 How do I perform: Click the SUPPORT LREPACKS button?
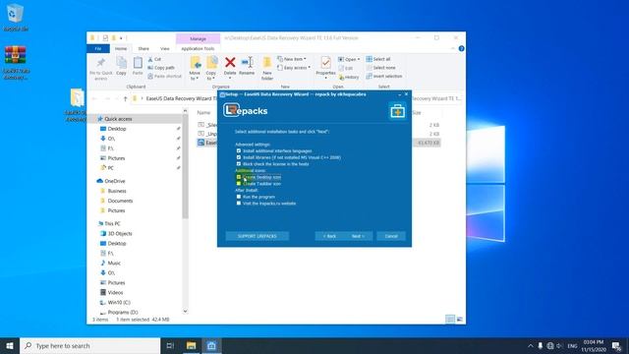pos(257,236)
